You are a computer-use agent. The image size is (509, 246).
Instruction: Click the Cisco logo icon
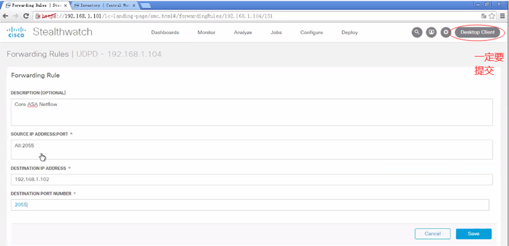pos(15,32)
